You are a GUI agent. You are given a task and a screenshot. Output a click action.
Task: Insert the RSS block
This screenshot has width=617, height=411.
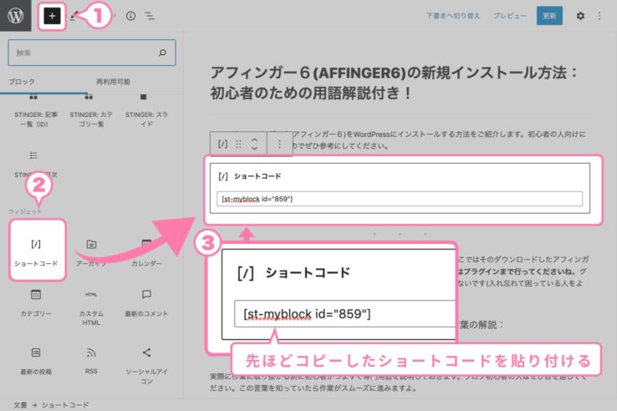[91, 361]
